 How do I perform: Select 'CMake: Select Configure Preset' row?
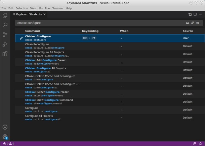tap(110, 94)
